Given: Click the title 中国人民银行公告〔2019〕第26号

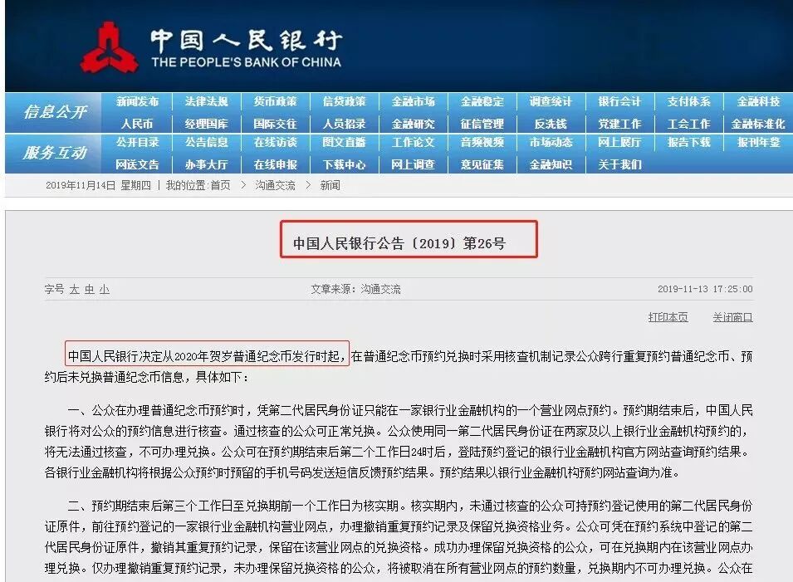Looking at the screenshot, I should (x=399, y=243).
